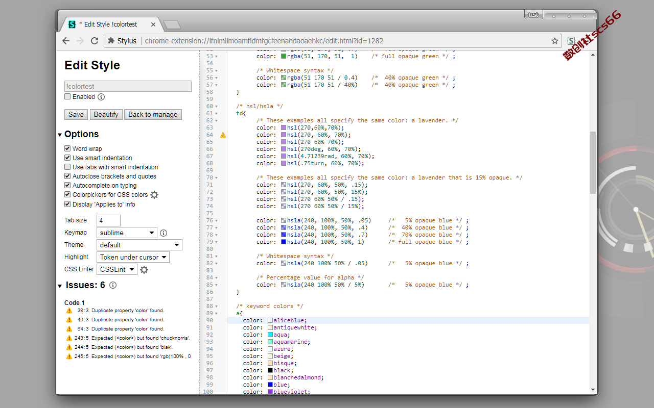Open the Keymap sublime dropdown
654x408 pixels.
(x=127, y=233)
